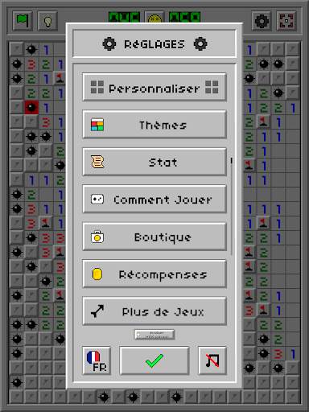
Task: Go to the Boutique
Action: [154, 237]
